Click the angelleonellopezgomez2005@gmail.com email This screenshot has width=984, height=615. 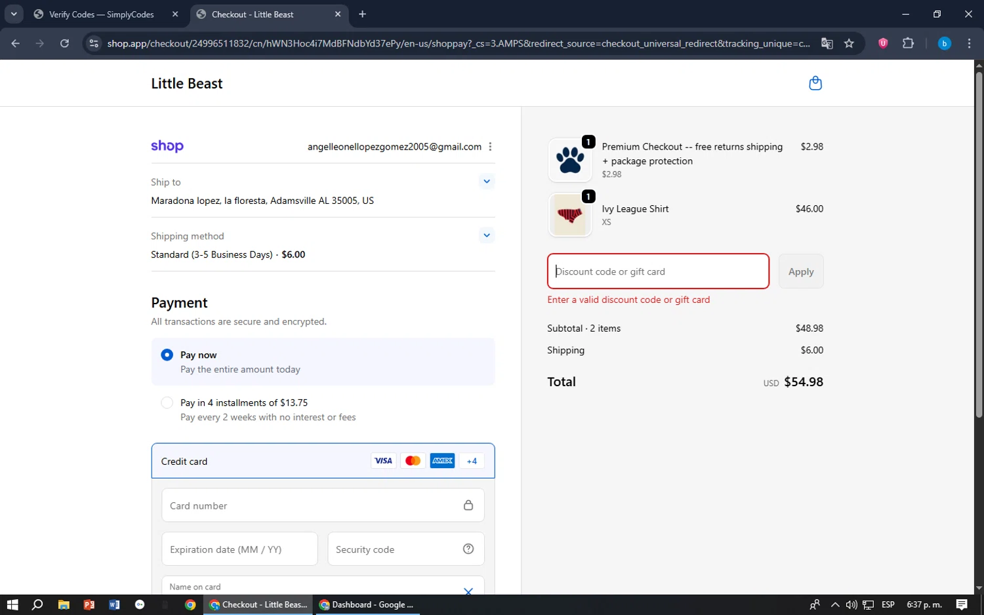394,147
